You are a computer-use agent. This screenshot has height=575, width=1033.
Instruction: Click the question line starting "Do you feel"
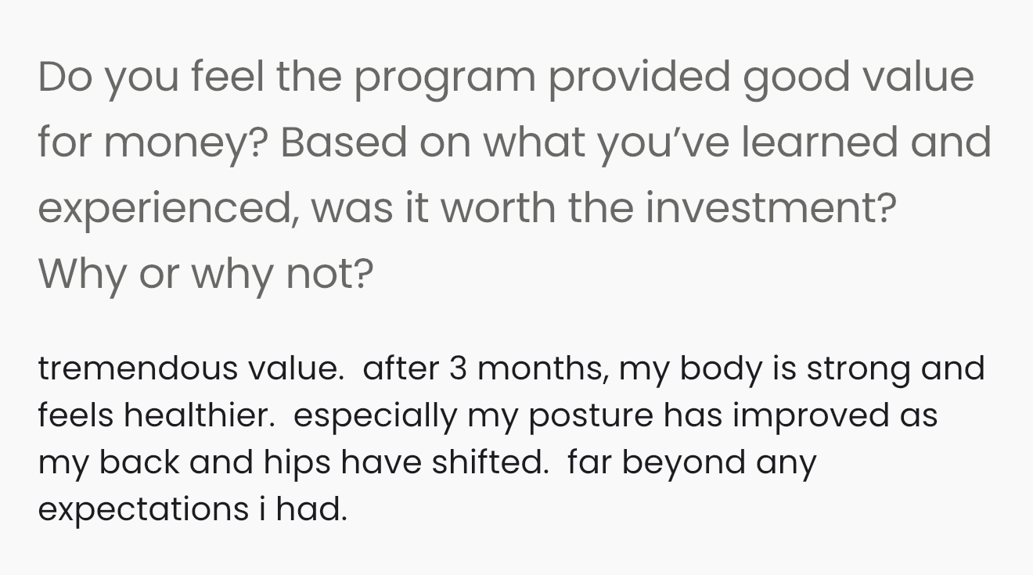point(506,77)
